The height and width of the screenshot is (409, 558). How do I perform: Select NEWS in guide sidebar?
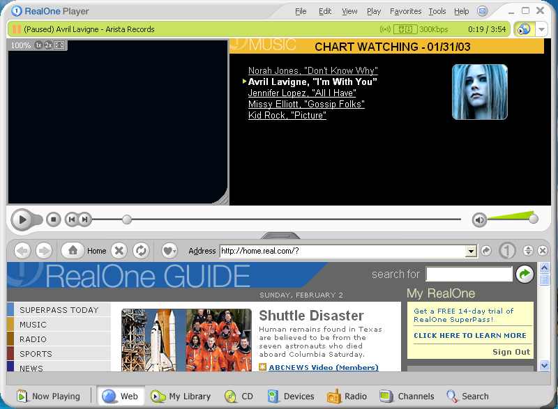click(x=59, y=366)
